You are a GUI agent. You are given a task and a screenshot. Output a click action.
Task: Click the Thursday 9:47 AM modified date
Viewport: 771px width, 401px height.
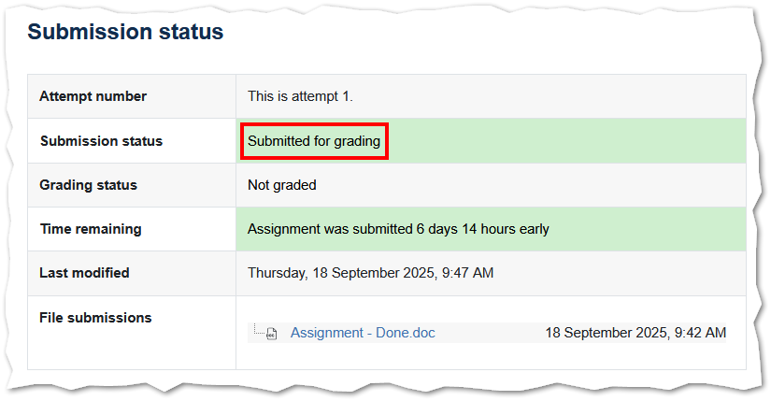pos(370,273)
